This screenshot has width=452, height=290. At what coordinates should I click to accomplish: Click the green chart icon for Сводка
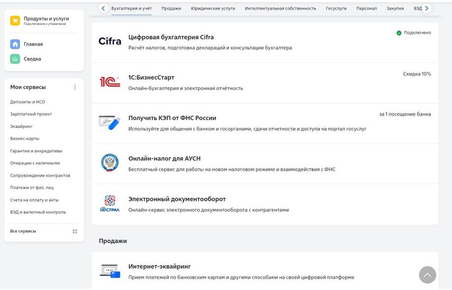(x=15, y=59)
